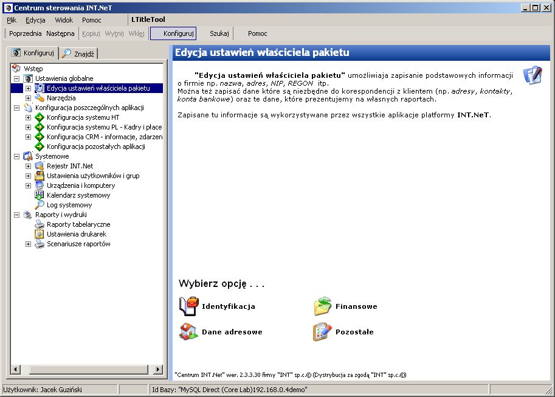555x397 pixels.
Task: Collapse Konfiguracja poszczególnych aplikacji node
Action: tap(16, 108)
